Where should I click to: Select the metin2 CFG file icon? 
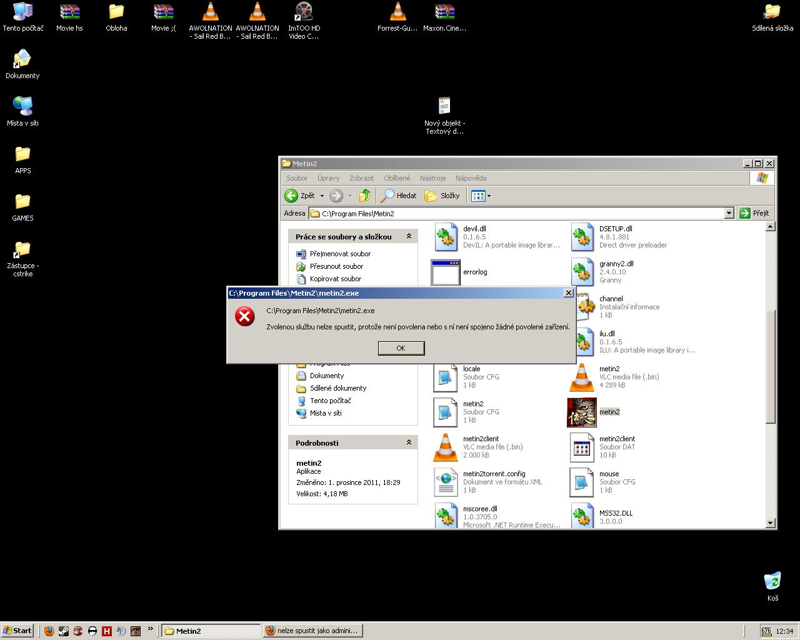click(x=446, y=412)
